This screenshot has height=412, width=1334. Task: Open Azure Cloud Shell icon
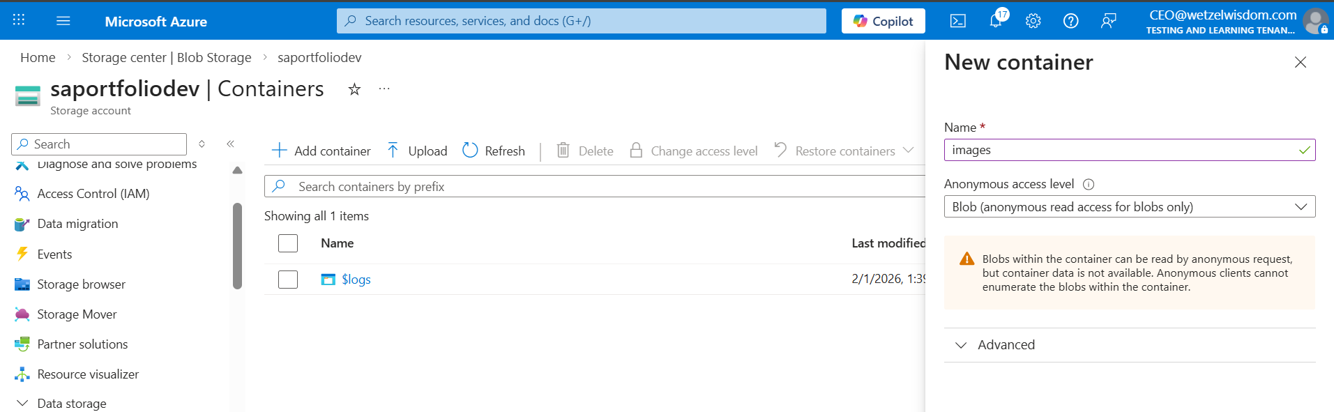[x=957, y=21]
